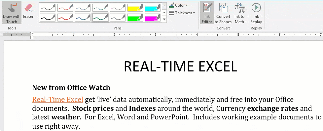Pick the thick red pen
Image resolution: width=323 pixels, height=131 pixels.
click(x=65, y=17)
